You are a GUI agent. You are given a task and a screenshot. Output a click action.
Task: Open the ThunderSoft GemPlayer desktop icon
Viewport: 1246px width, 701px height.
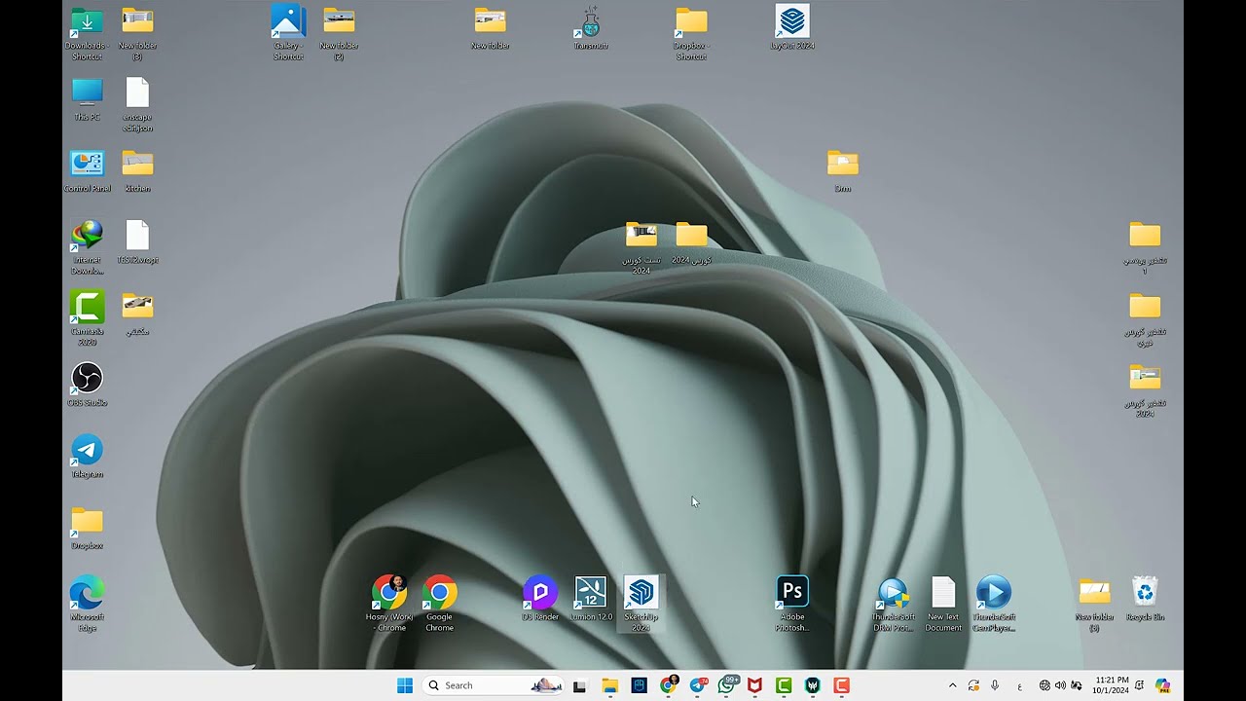pyautogui.click(x=994, y=603)
